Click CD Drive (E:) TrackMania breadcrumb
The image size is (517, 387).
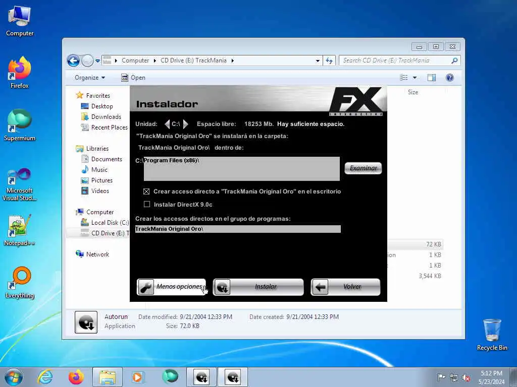[193, 60]
